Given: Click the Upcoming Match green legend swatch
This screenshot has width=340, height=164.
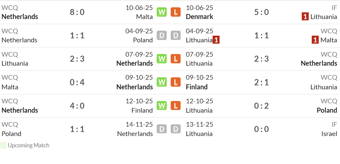Looking at the screenshot, I should pyautogui.click(x=3, y=146).
